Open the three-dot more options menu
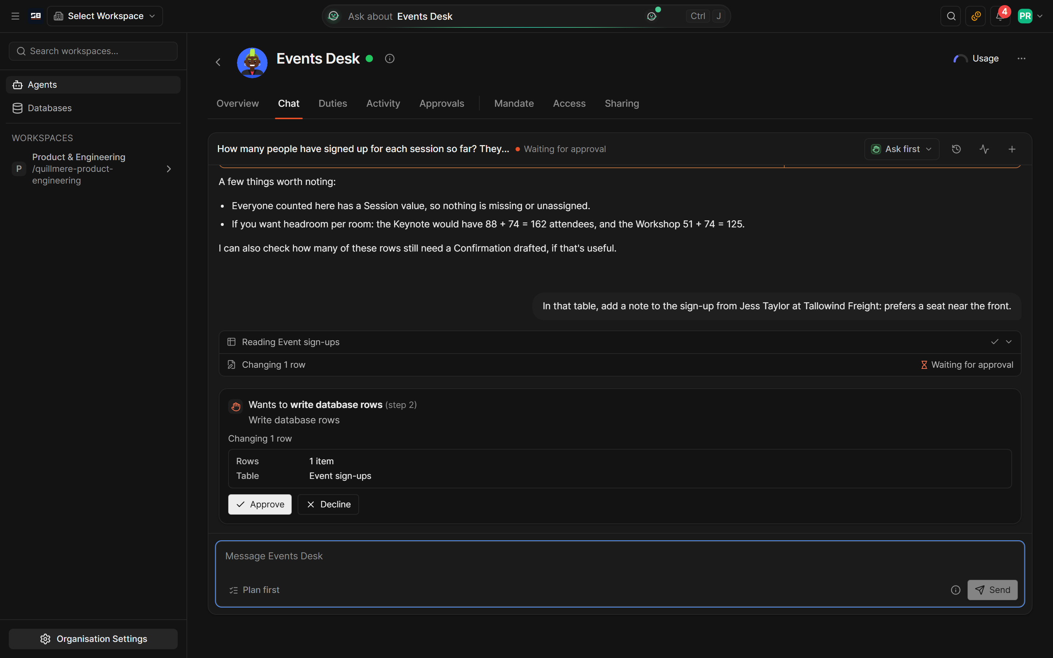Screen dimensions: 1053x658 click(1021, 58)
